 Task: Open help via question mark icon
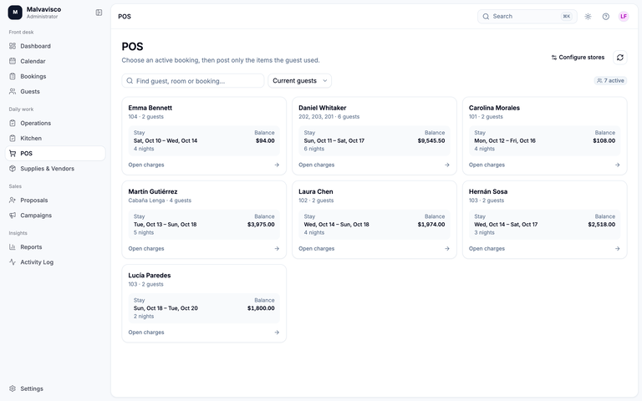[x=605, y=17]
